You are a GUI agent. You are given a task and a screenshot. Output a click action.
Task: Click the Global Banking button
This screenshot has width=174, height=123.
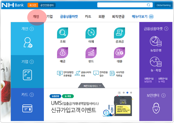click(164, 5)
